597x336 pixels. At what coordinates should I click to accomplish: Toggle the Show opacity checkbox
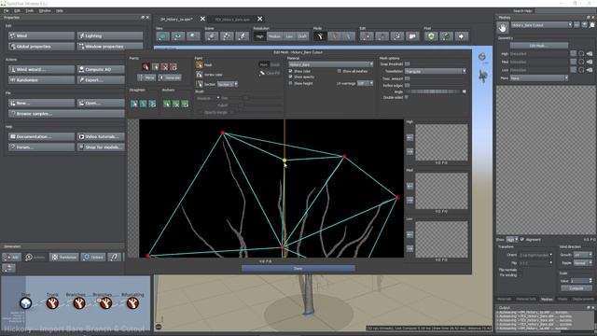point(290,77)
